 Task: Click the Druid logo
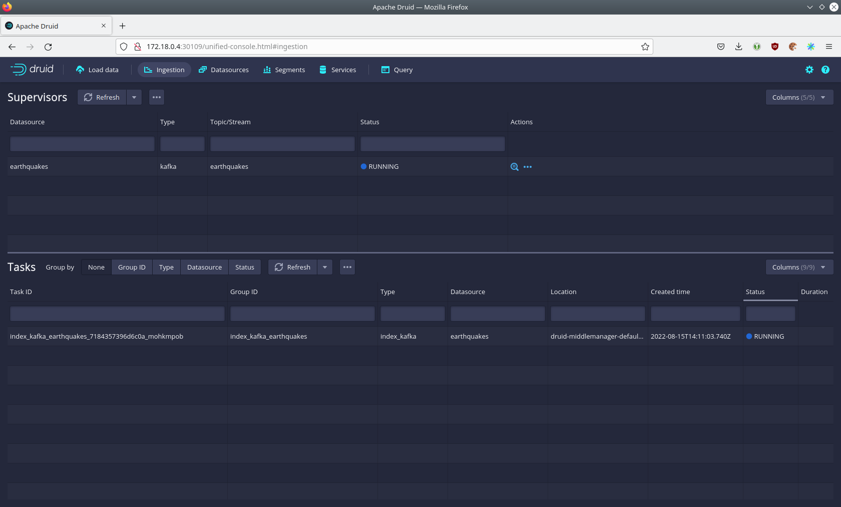click(32, 70)
